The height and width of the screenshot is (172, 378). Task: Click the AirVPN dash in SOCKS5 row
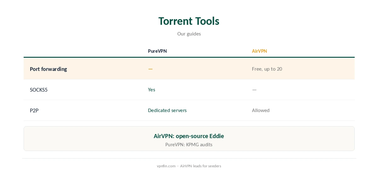point(254,90)
